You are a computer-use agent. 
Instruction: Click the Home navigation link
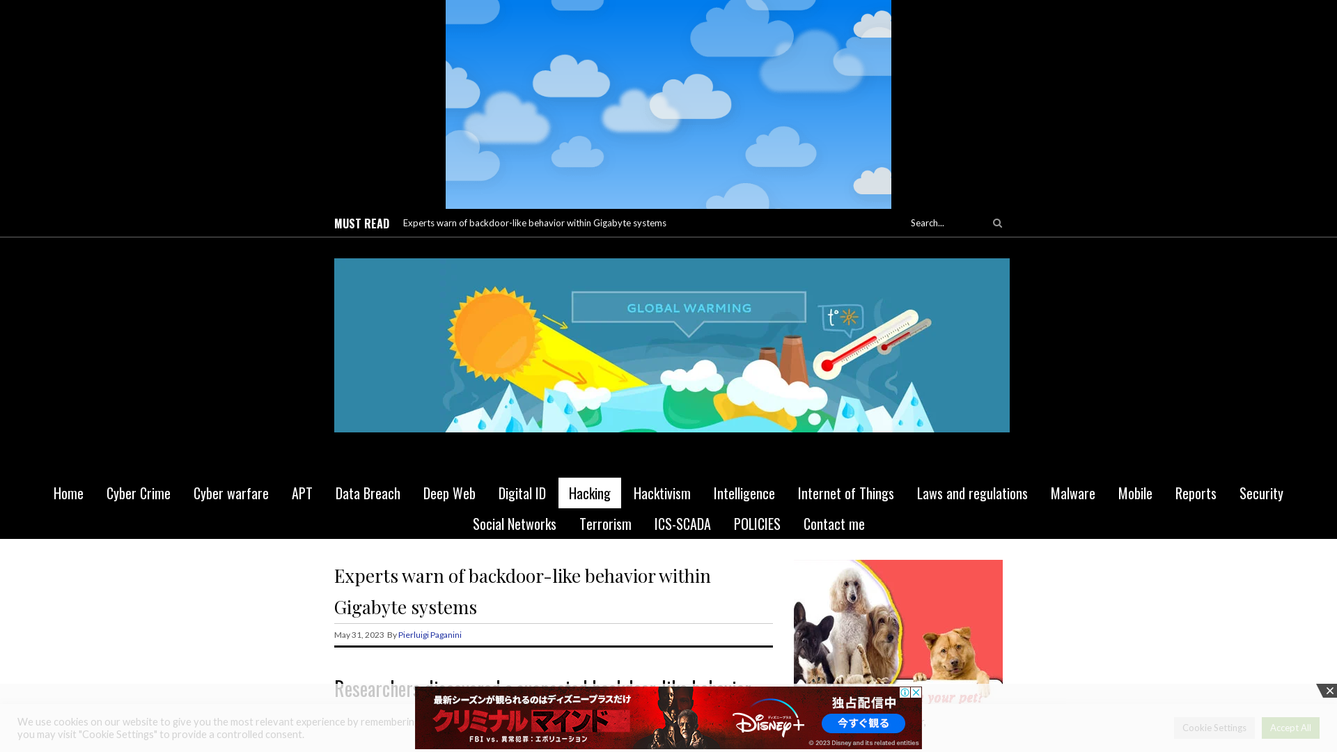point(68,493)
